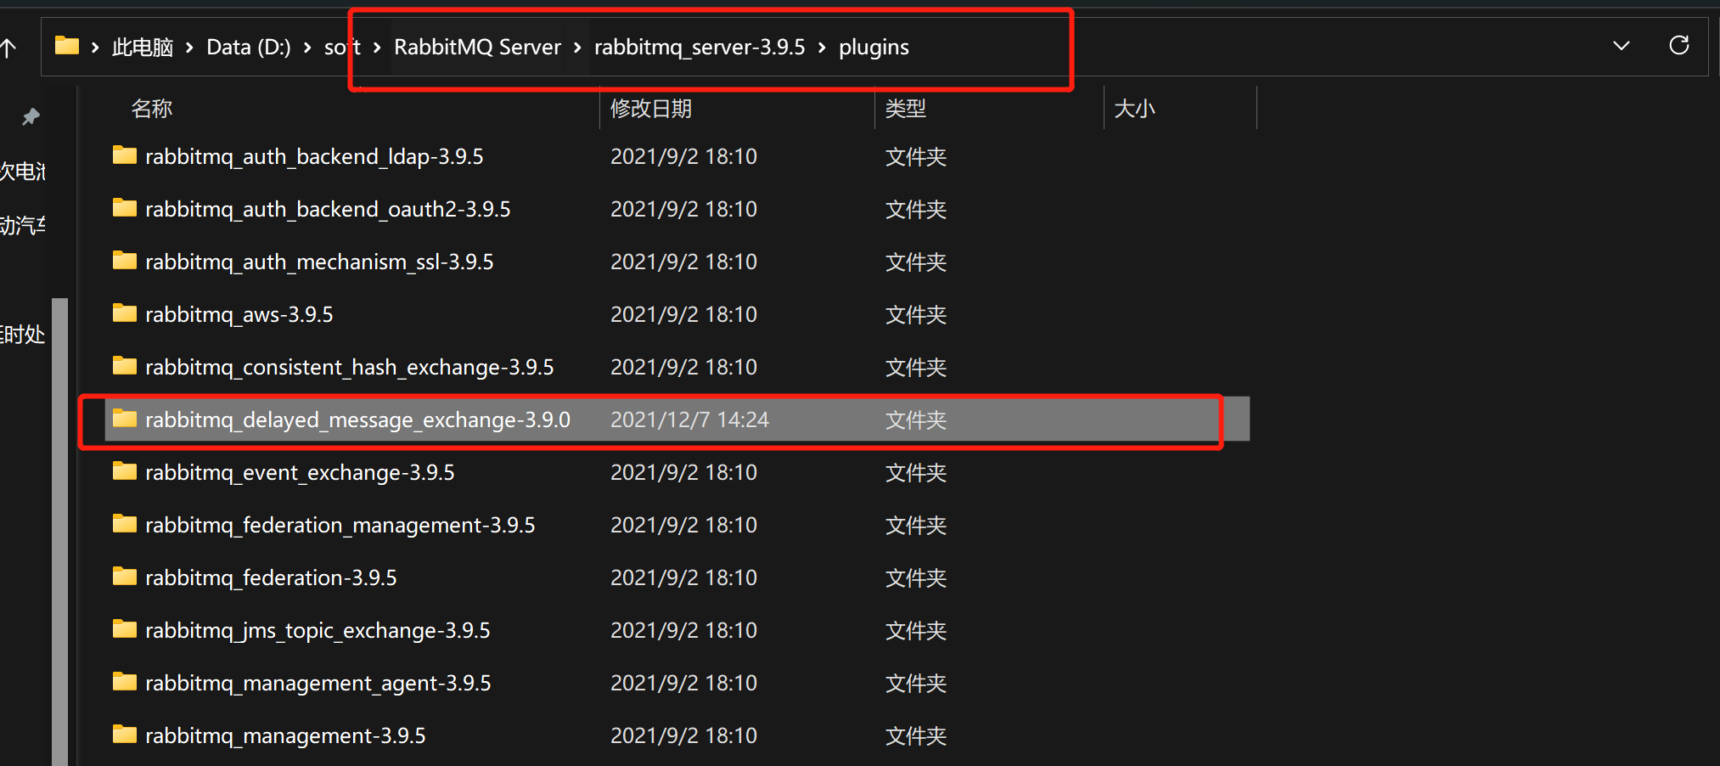This screenshot has height=766, width=1720.
Task: Expand chevron after soft in breadcrumb
Action: point(377,48)
